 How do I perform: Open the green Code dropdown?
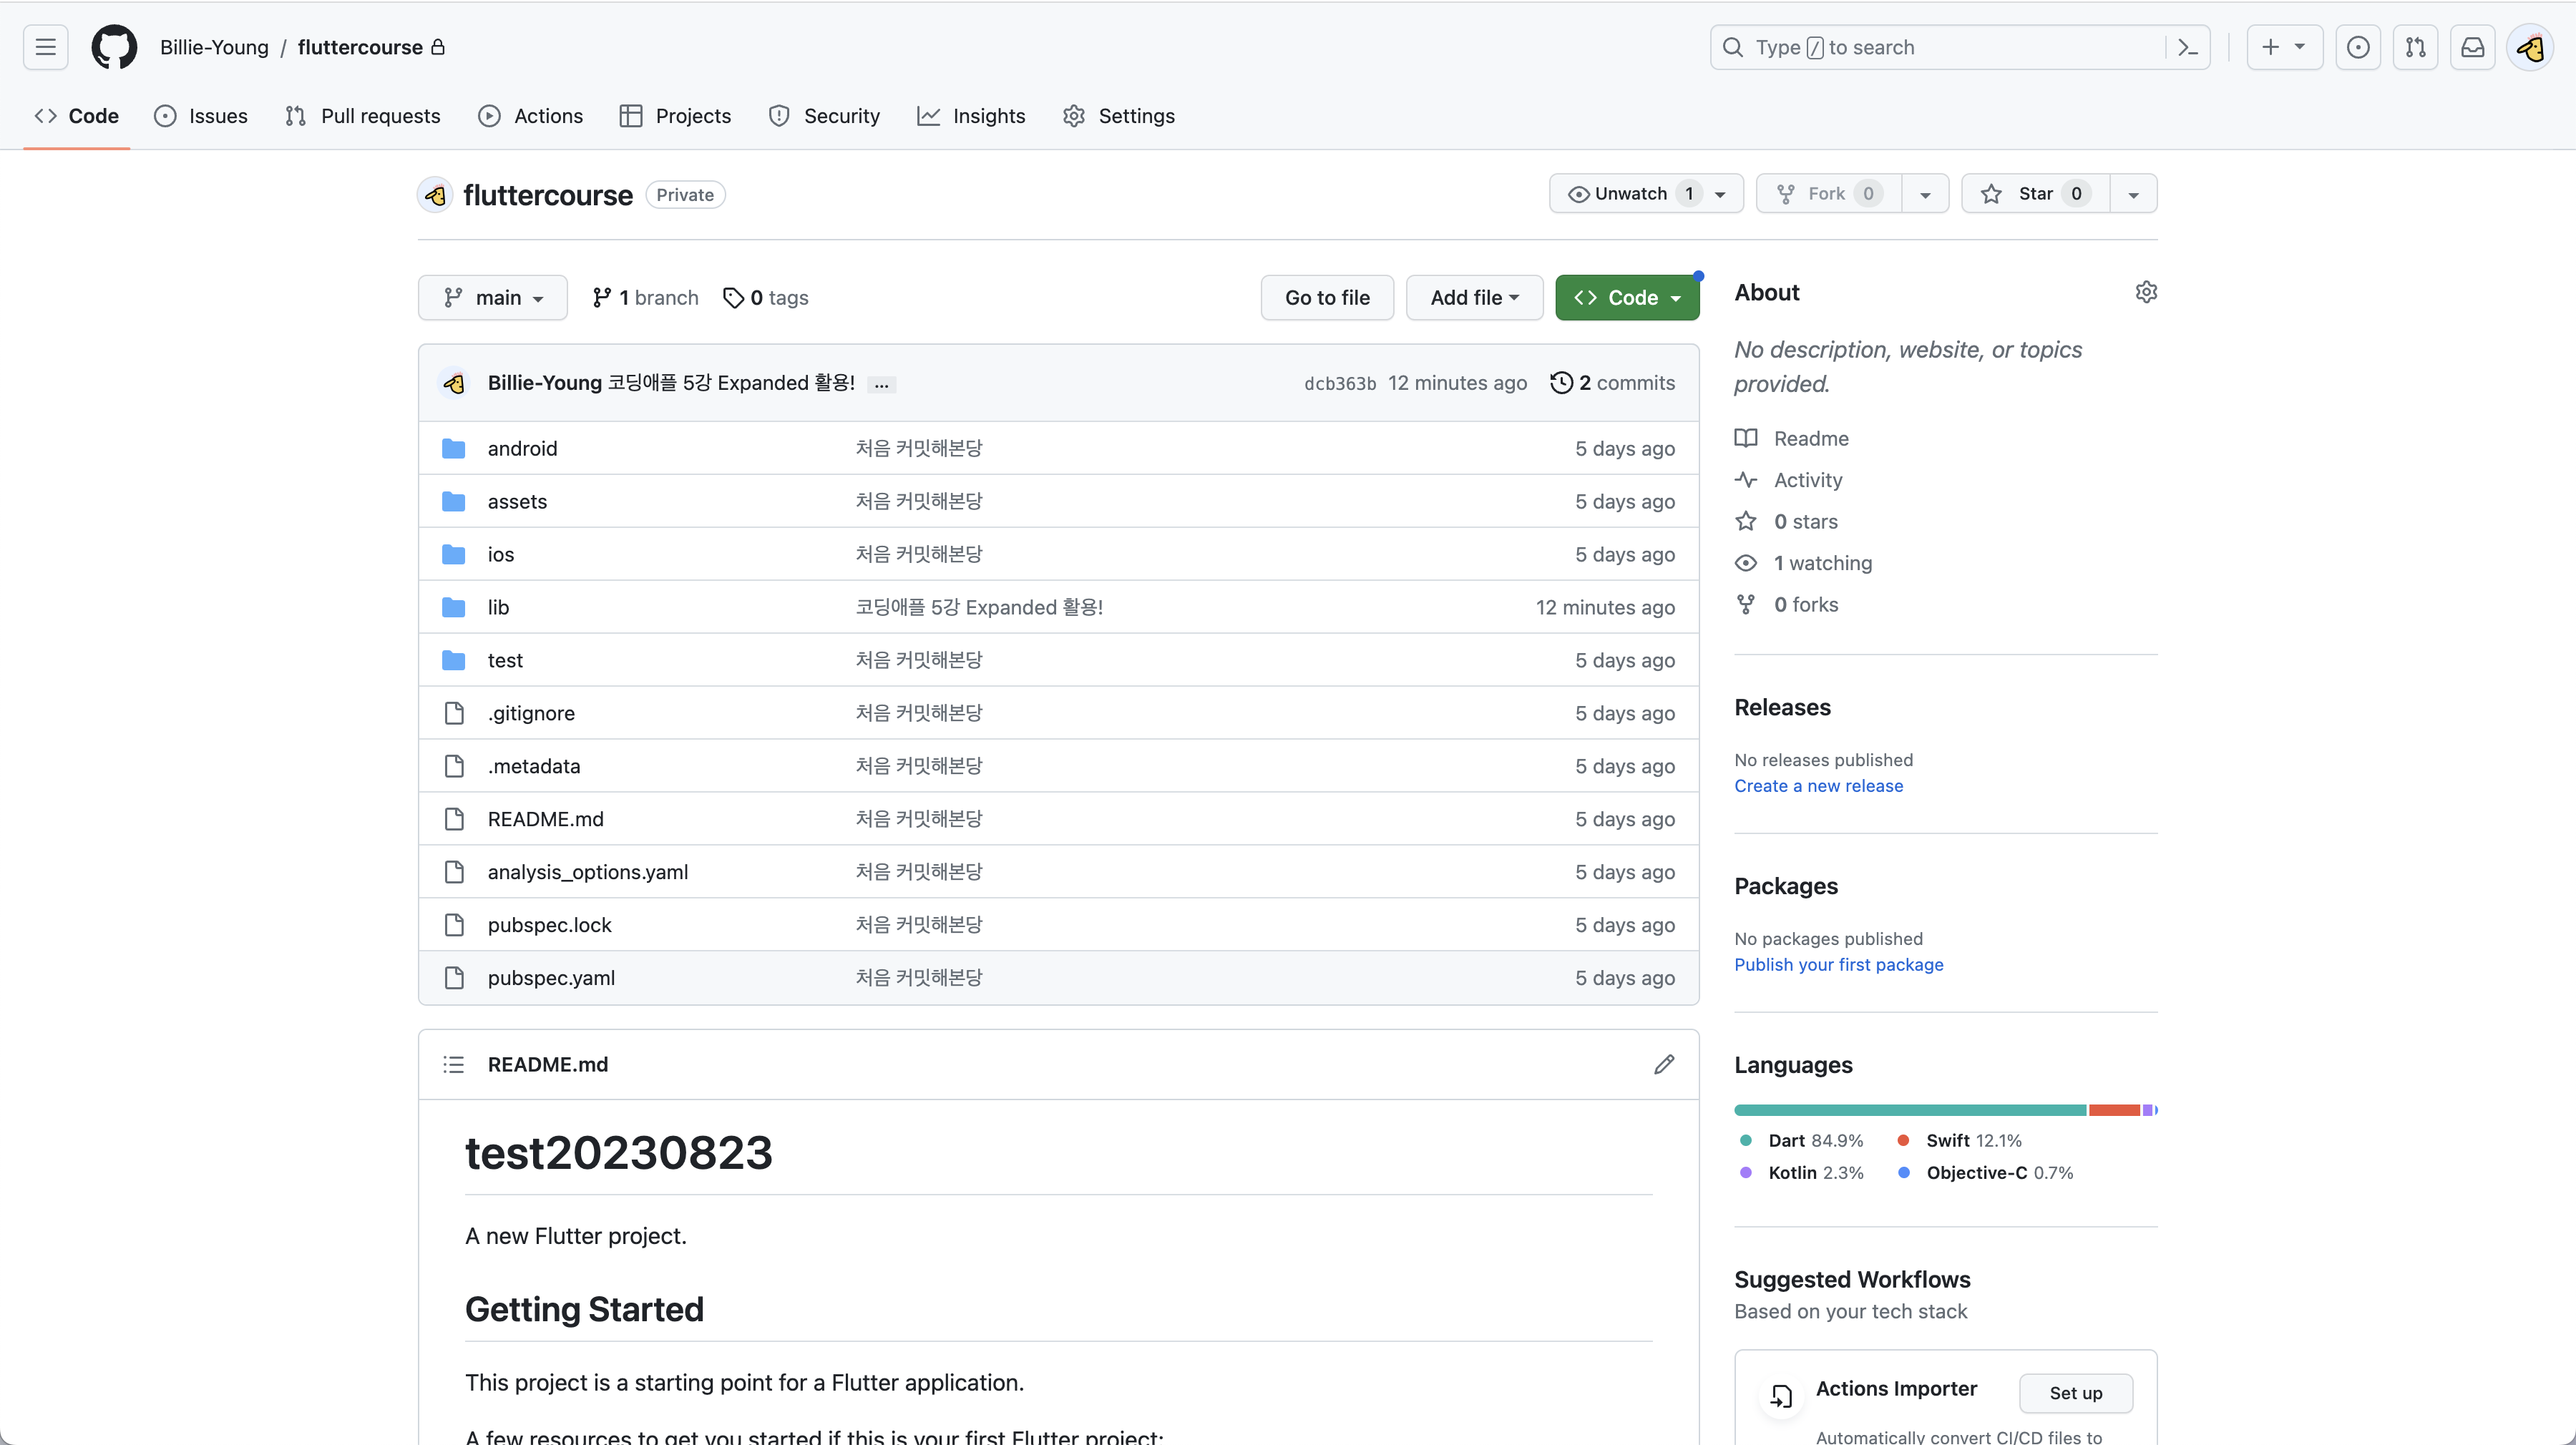tap(1627, 298)
